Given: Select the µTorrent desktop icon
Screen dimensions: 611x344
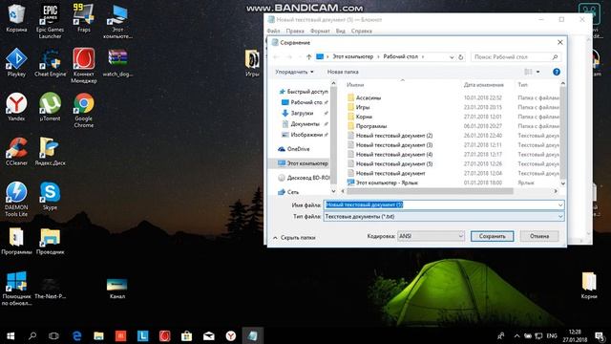Looking at the screenshot, I should 50,107.
